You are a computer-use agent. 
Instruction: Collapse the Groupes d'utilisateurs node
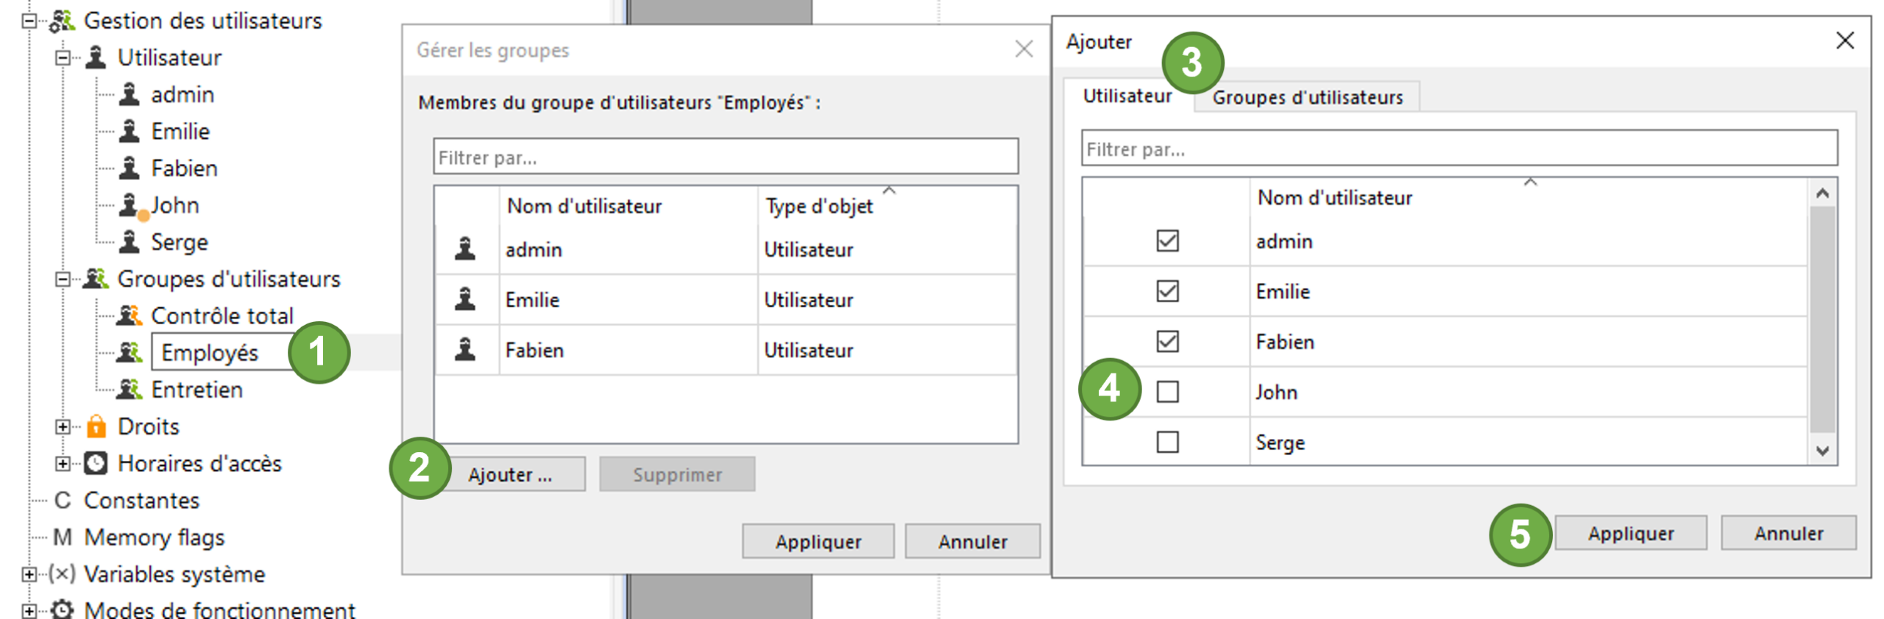(x=63, y=279)
